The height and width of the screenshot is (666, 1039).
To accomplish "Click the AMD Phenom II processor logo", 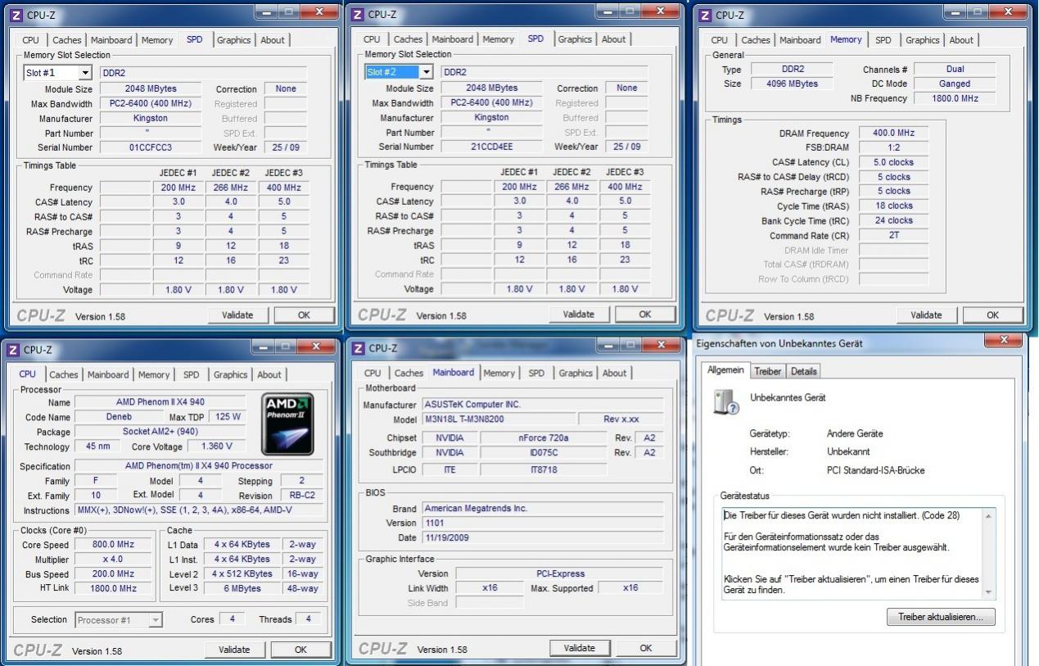I will [287, 424].
